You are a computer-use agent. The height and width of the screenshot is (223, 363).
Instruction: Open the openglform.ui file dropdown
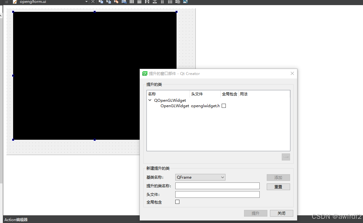[x=86, y=2]
